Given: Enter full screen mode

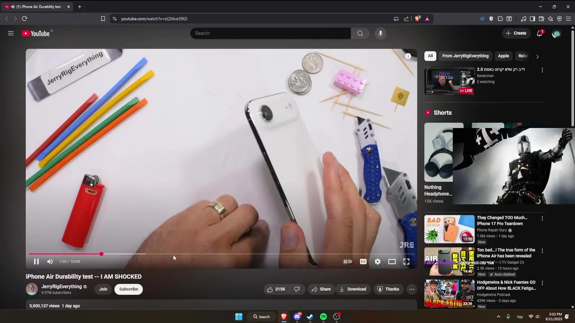Looking at the screenshot, I should click(406, 262).
